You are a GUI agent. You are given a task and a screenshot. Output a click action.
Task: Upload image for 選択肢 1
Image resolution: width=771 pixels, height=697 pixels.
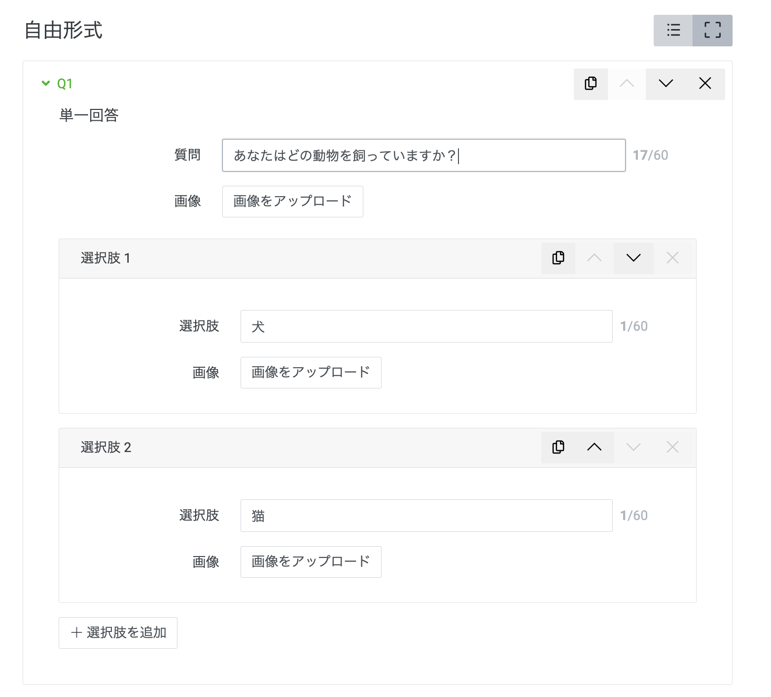coord(311,373)
